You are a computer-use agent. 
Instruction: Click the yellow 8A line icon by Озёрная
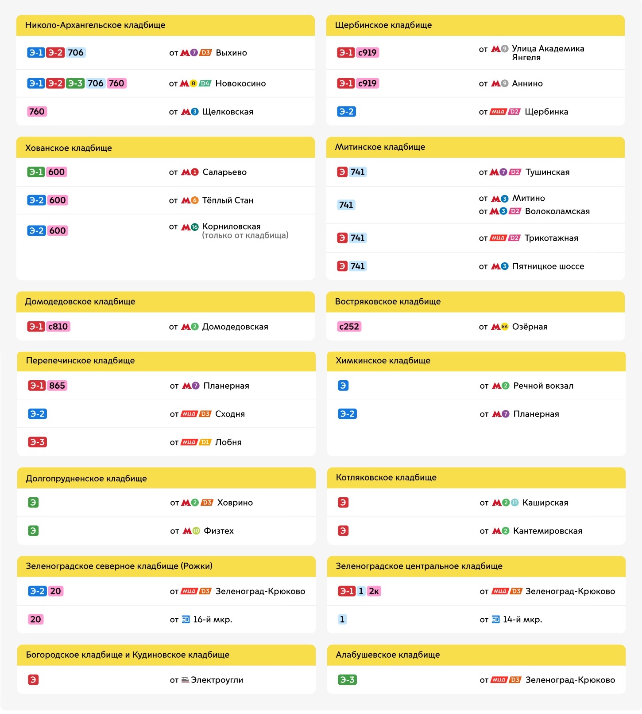click(504, 327)
